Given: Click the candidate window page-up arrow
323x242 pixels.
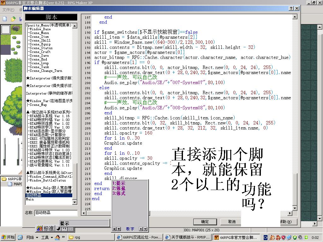Looking at the screenshot, I should 141,229.
